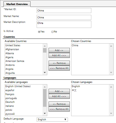Click the Available Languages scroll down arrow
The width and height of the screenshot is (116, 123).
coord(45,113)
